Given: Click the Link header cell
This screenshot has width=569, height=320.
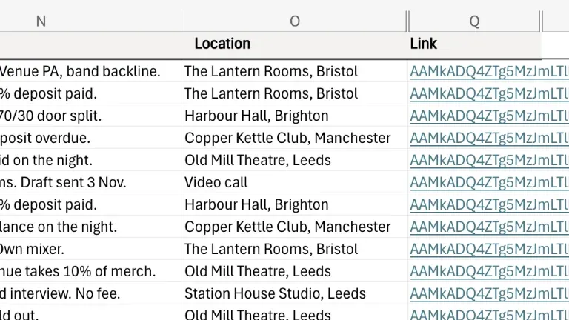Looking at the screenshot, I should pyautogui.click(x=474, y=44).
